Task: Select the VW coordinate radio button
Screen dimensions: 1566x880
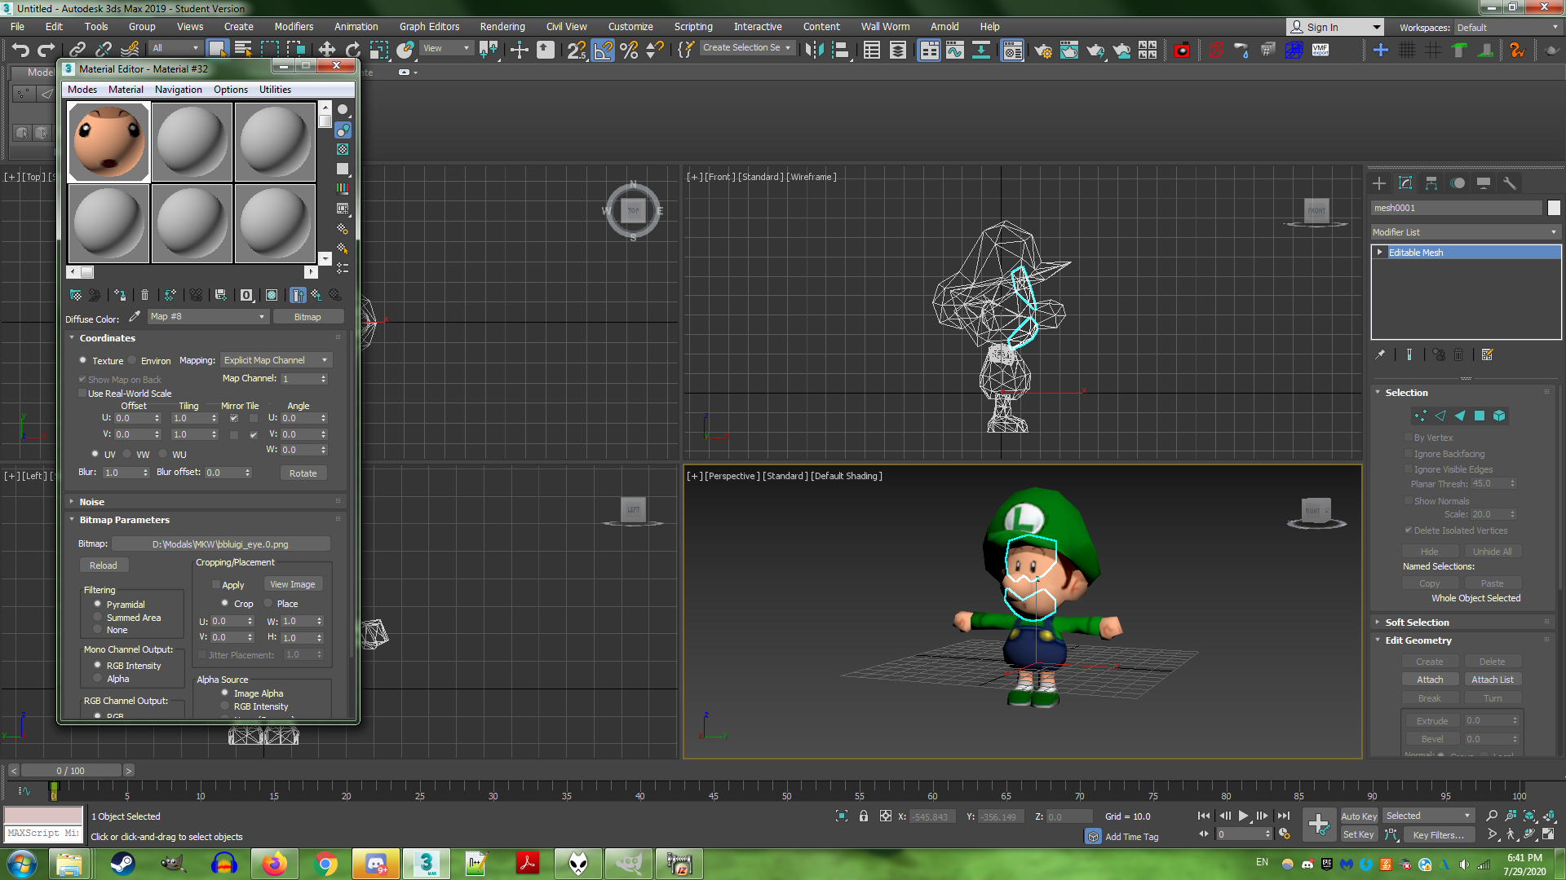Action: coord(127,454)
